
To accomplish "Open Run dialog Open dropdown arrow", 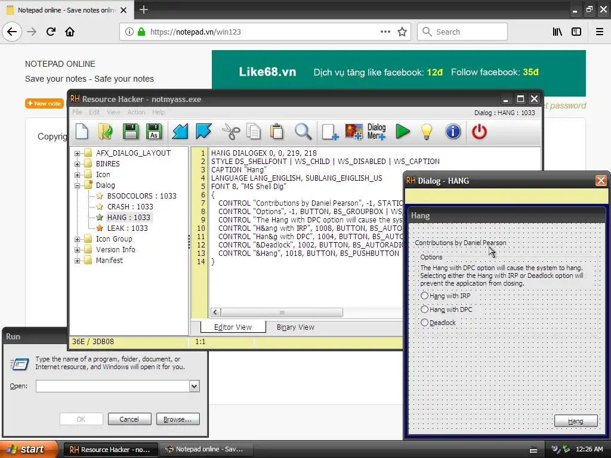I will tap(194, 386).
